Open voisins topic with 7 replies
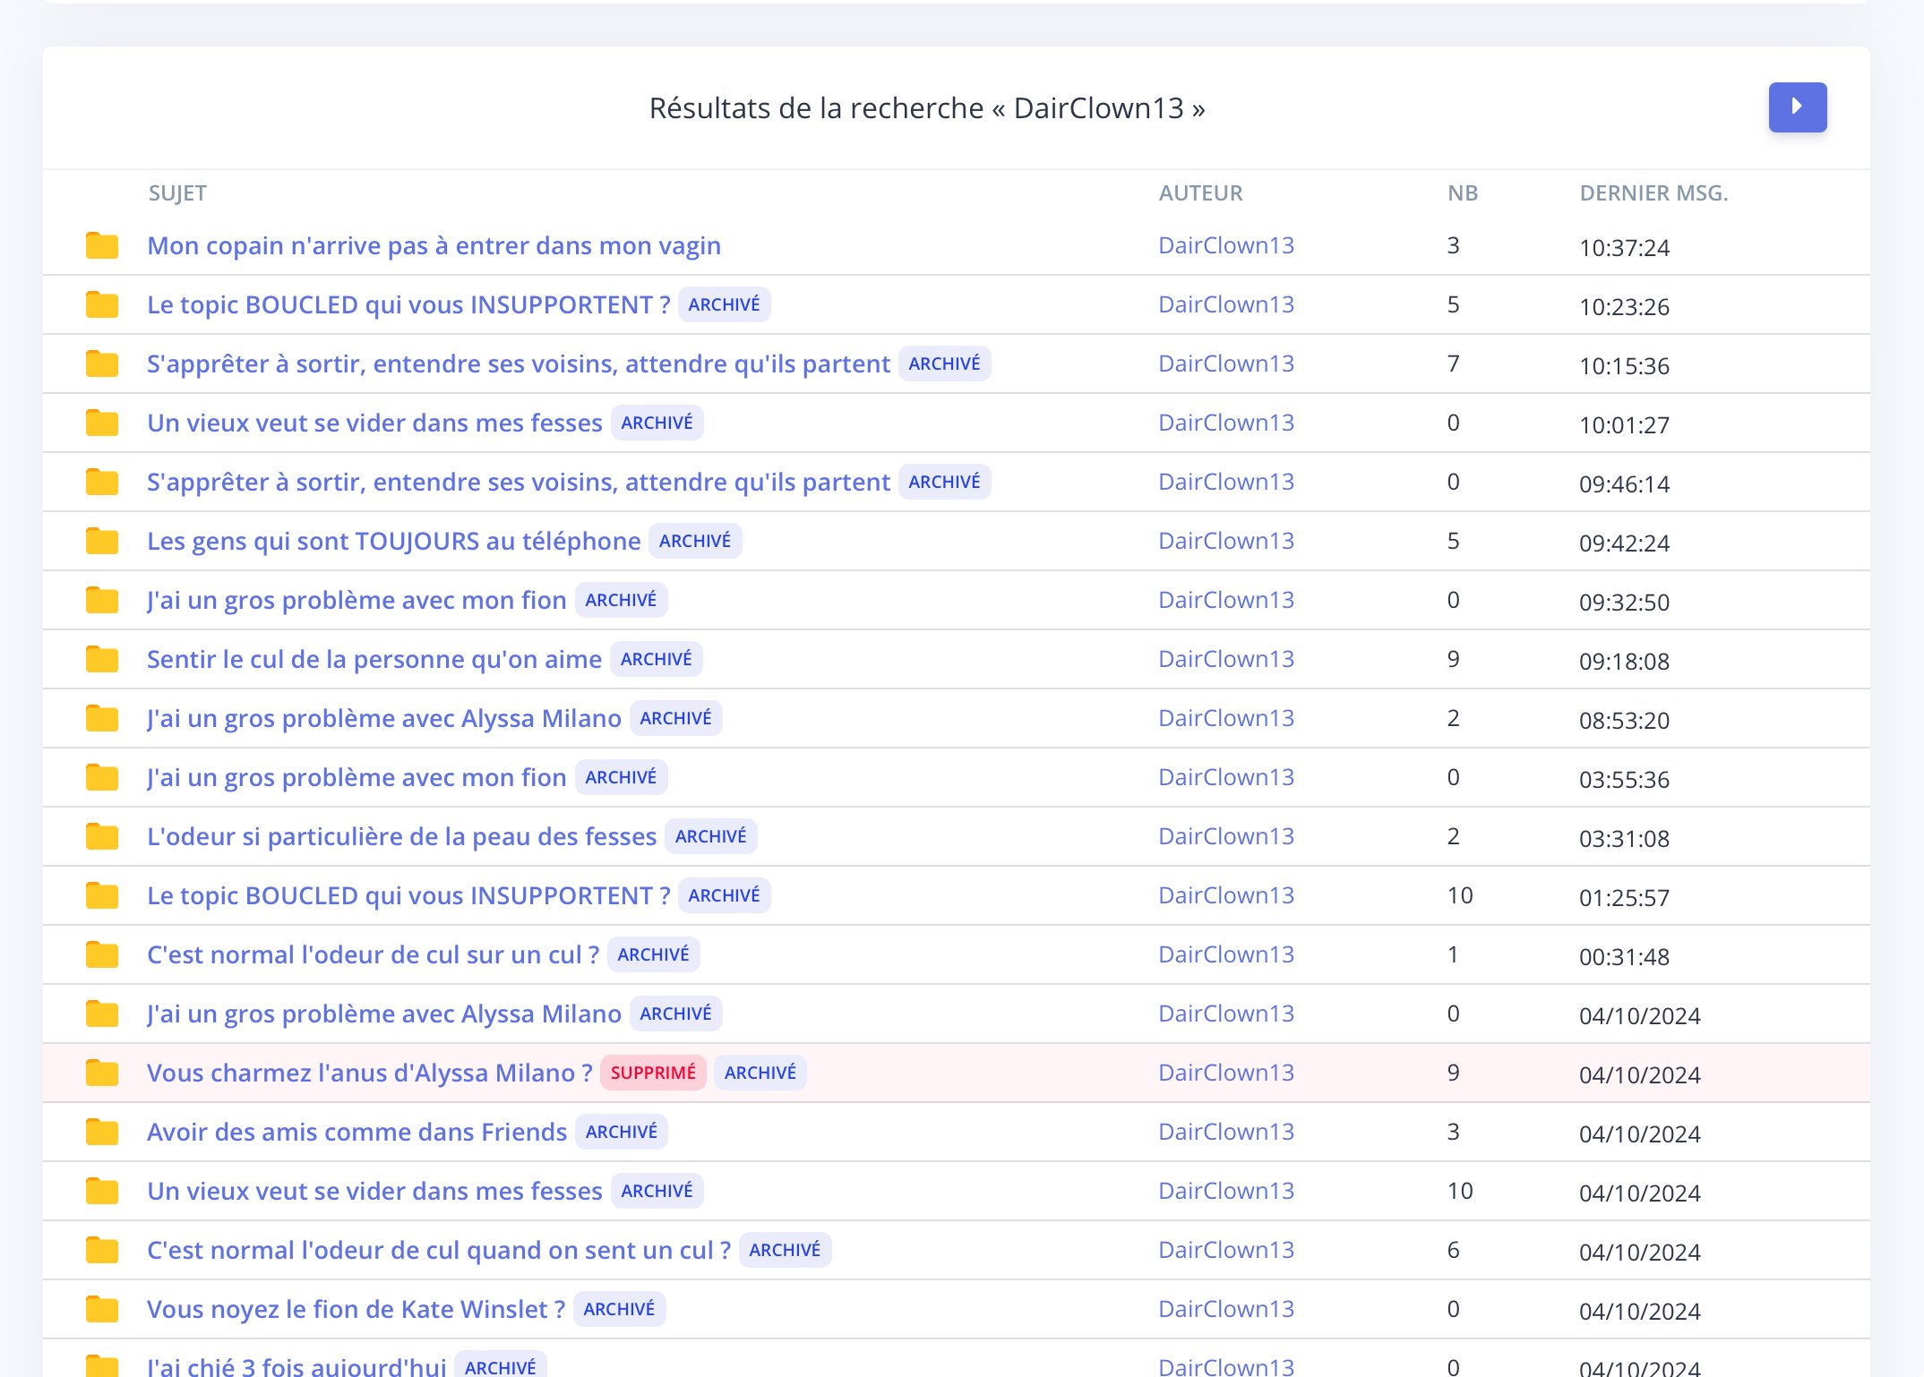The image size is (1924, 1377). [x=519, y=363]
